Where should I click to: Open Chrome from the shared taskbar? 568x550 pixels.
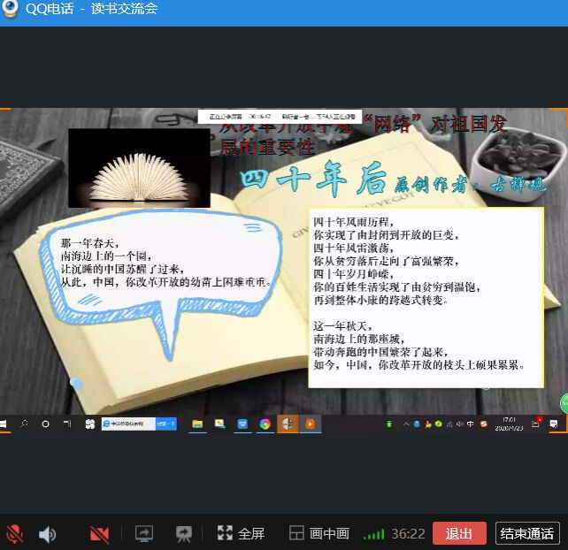[x=265, y=424]
